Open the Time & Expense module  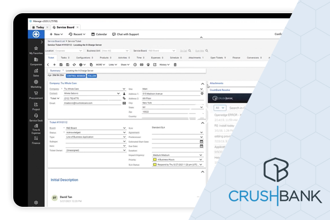click(x=36, y=129)
